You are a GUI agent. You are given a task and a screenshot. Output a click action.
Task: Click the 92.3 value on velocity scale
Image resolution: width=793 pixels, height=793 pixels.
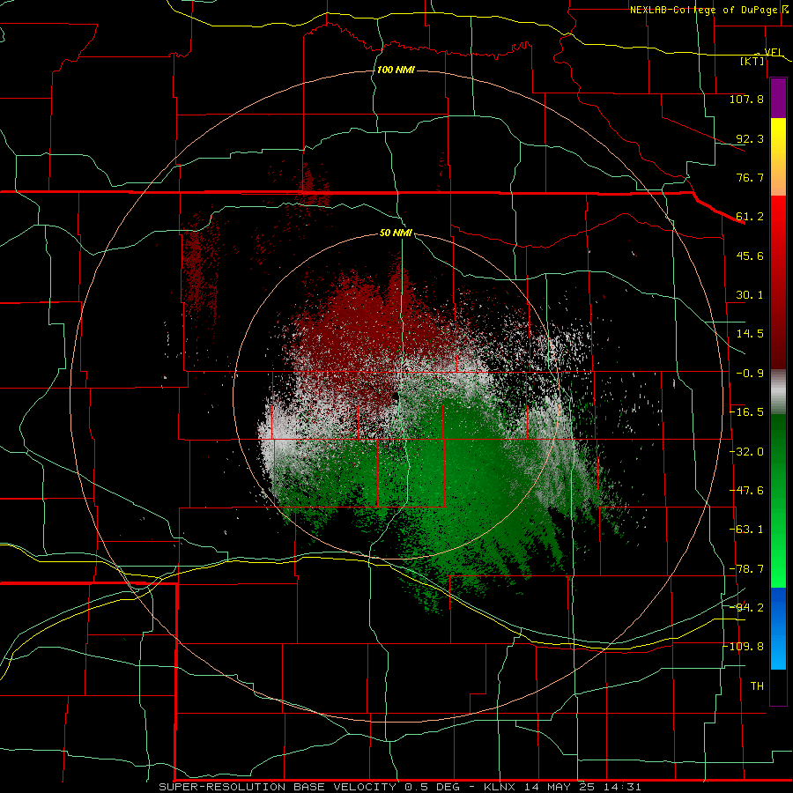point(750,138)
